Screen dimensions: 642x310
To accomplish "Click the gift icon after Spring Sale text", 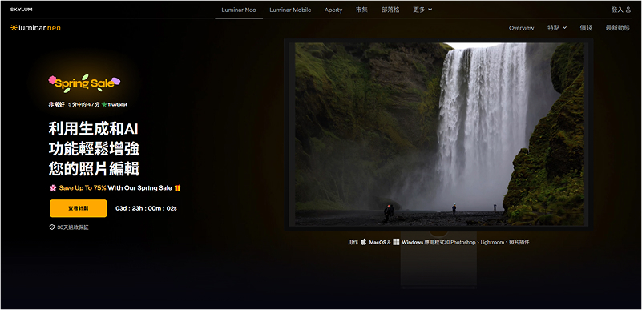I will [x=177, y=188].
